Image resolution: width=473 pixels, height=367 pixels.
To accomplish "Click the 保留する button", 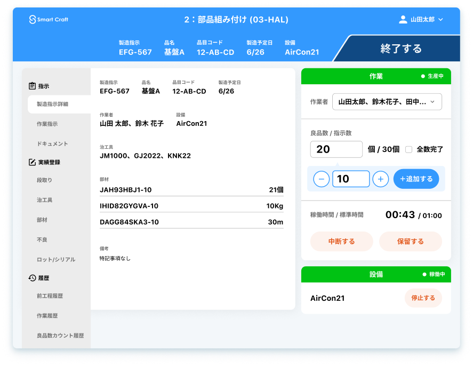I will [x=411, y=242].
